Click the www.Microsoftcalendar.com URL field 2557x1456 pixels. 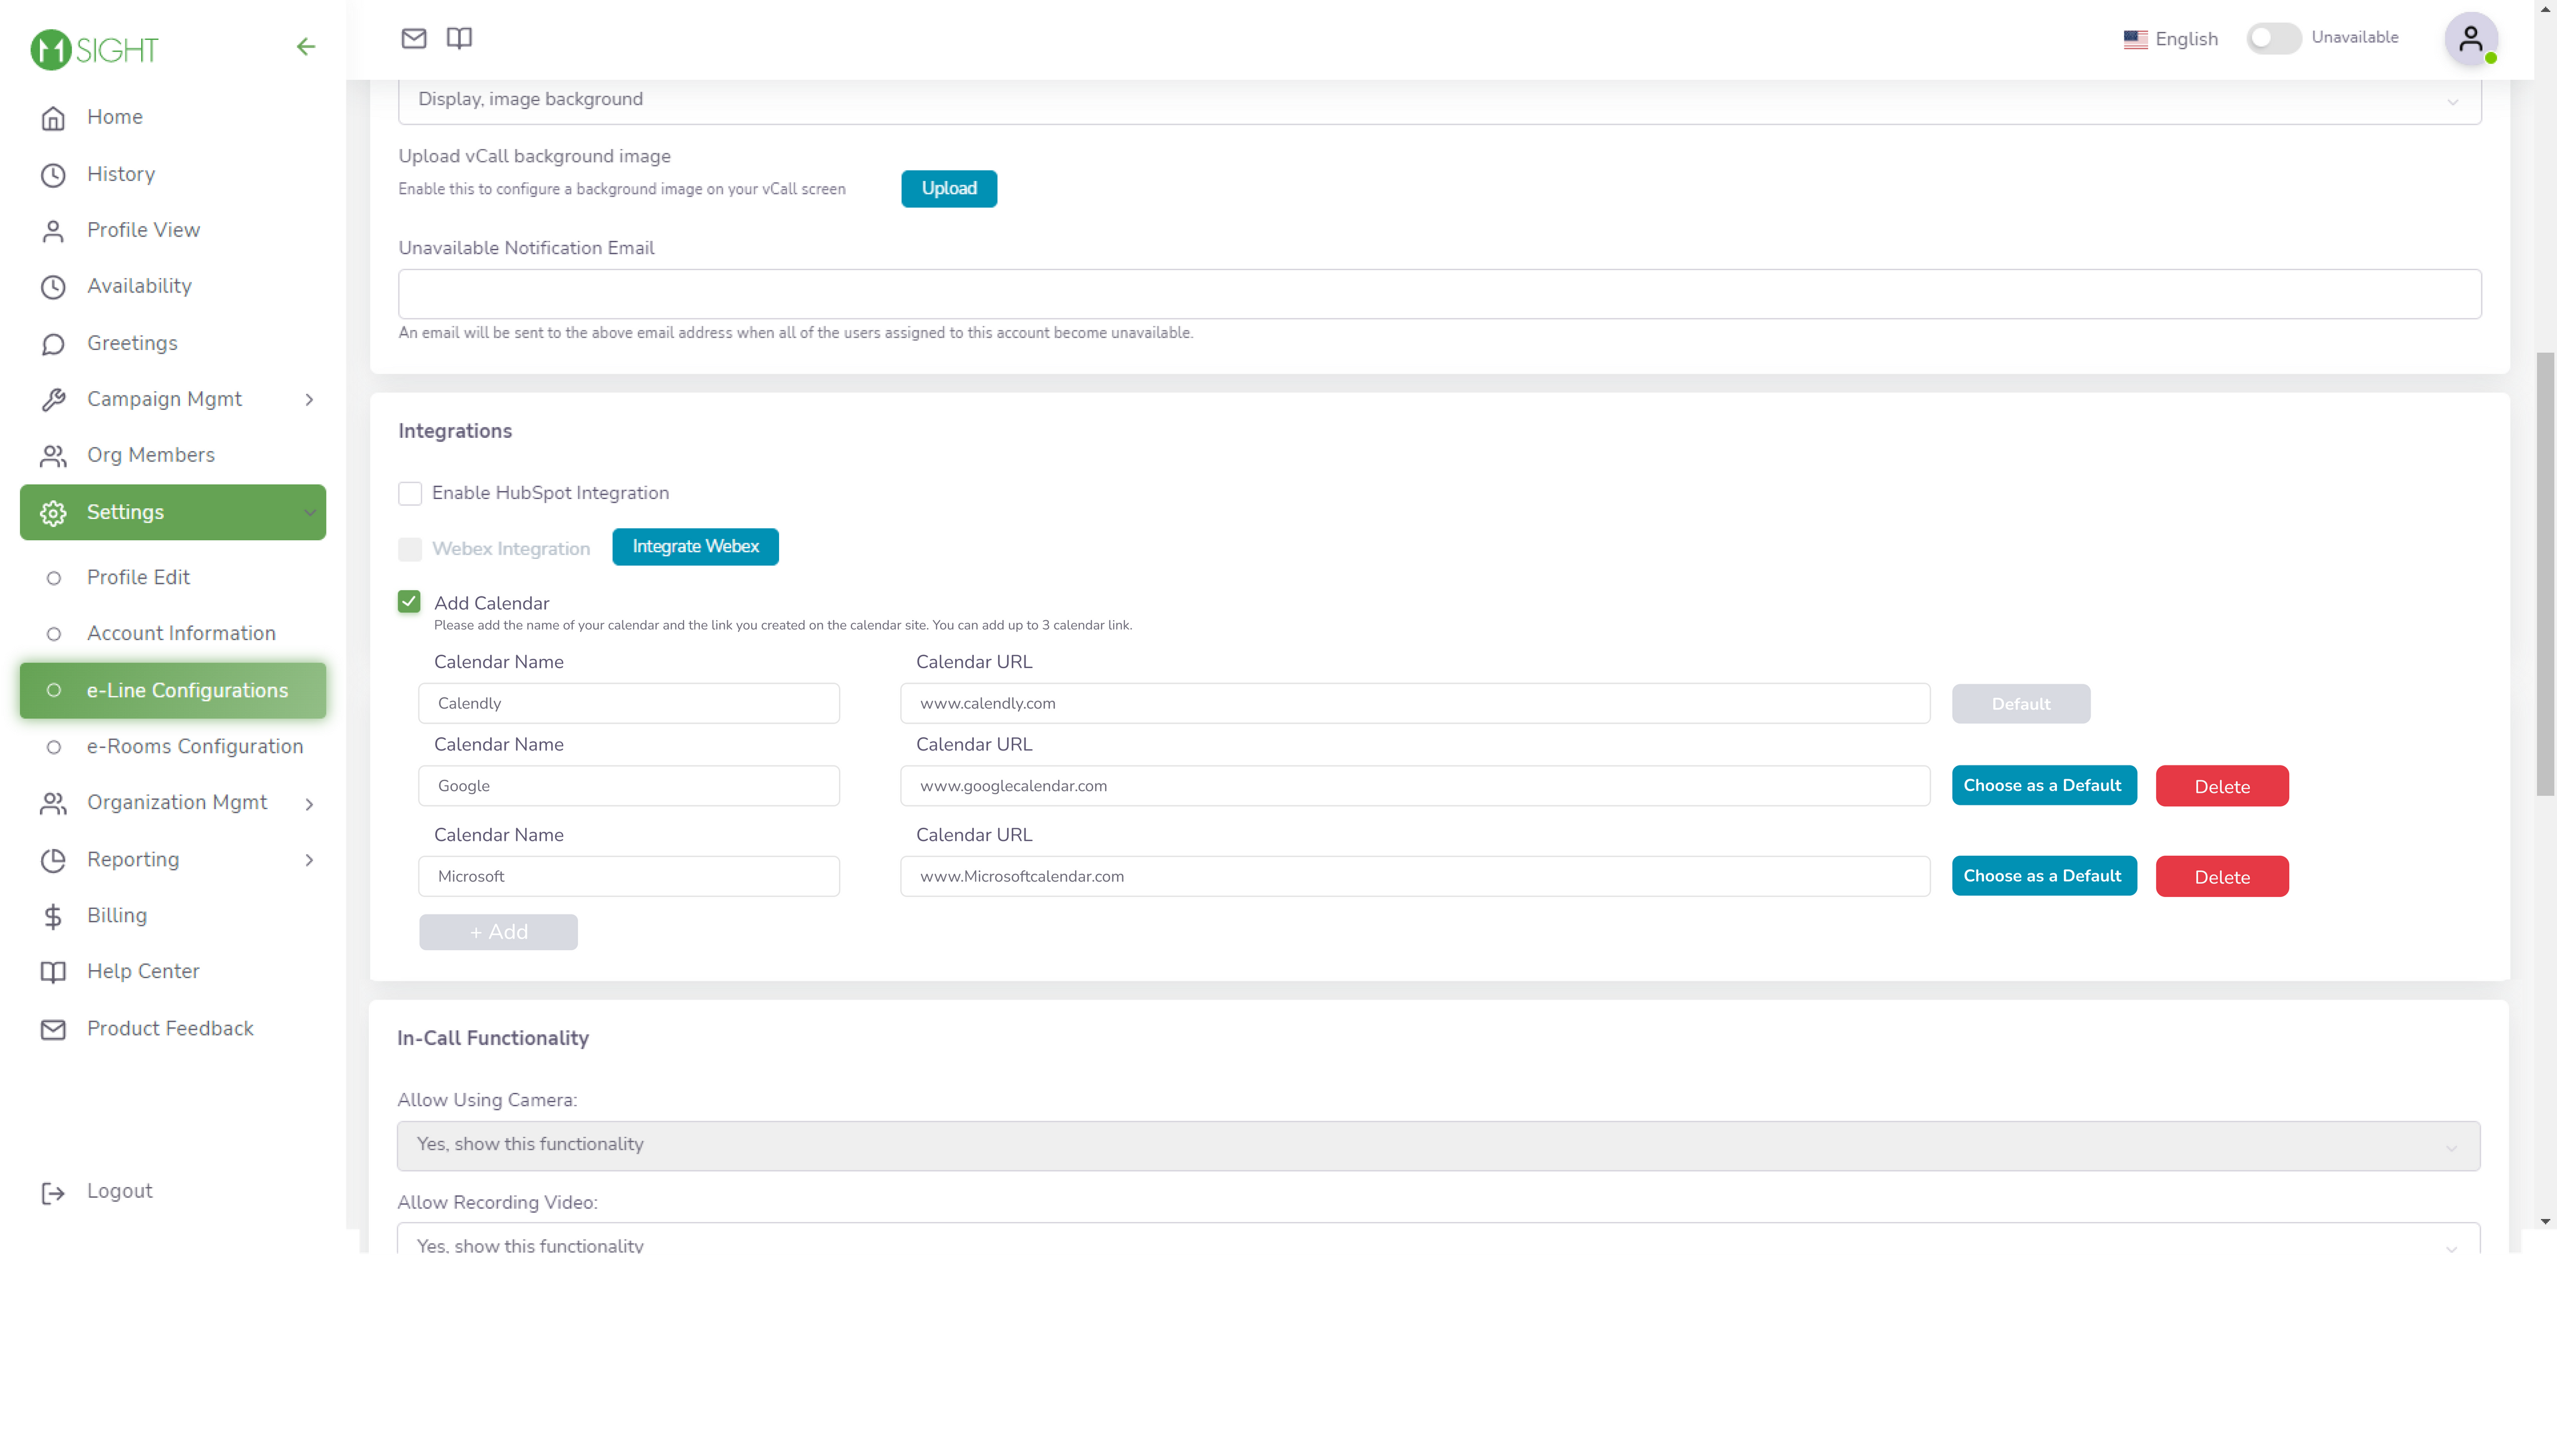pyautogui.click(x=1416, y=876)
